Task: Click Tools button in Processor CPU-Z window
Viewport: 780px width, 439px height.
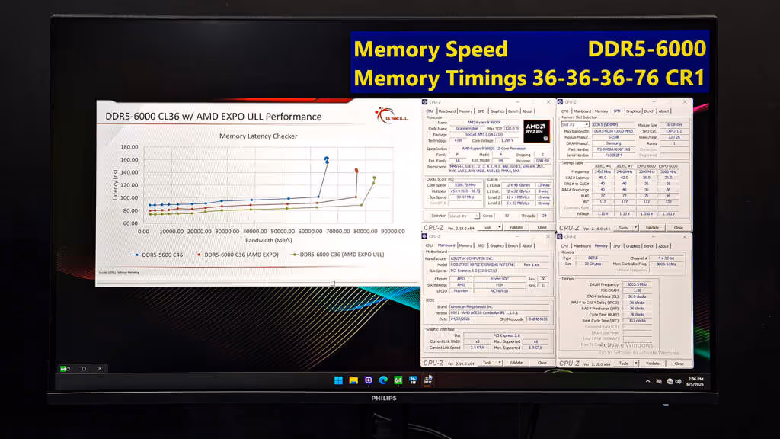Action: (487, 227)
